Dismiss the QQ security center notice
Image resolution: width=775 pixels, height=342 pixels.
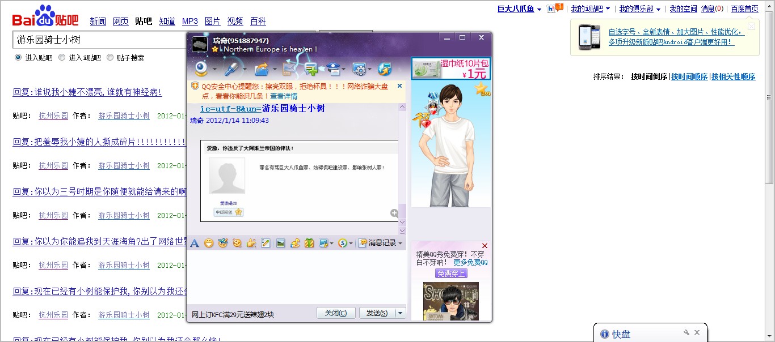pos(399,86)
